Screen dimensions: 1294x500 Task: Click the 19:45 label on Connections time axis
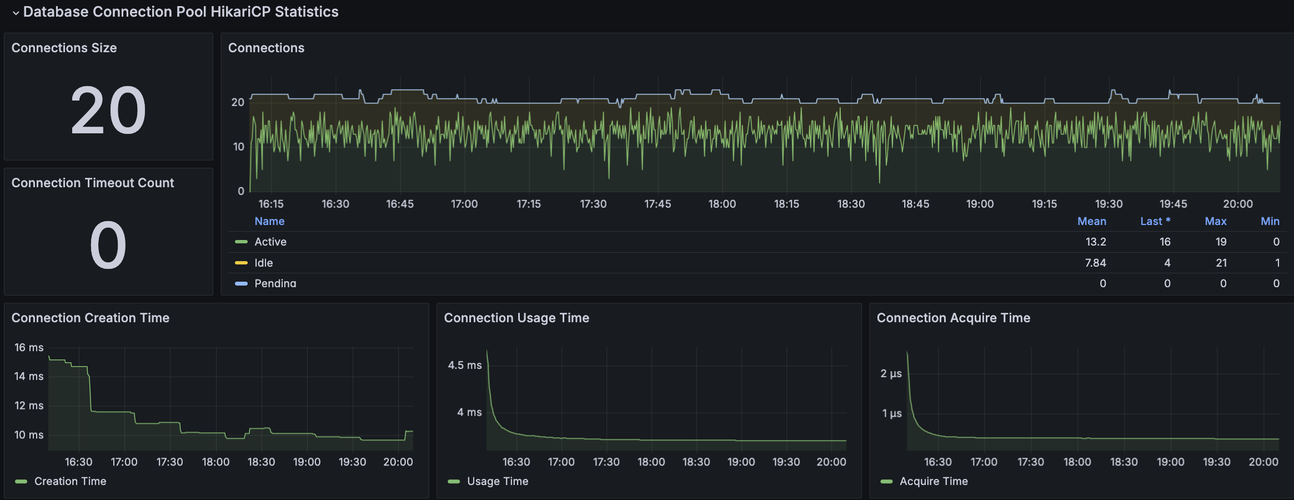pos(1173,204)
